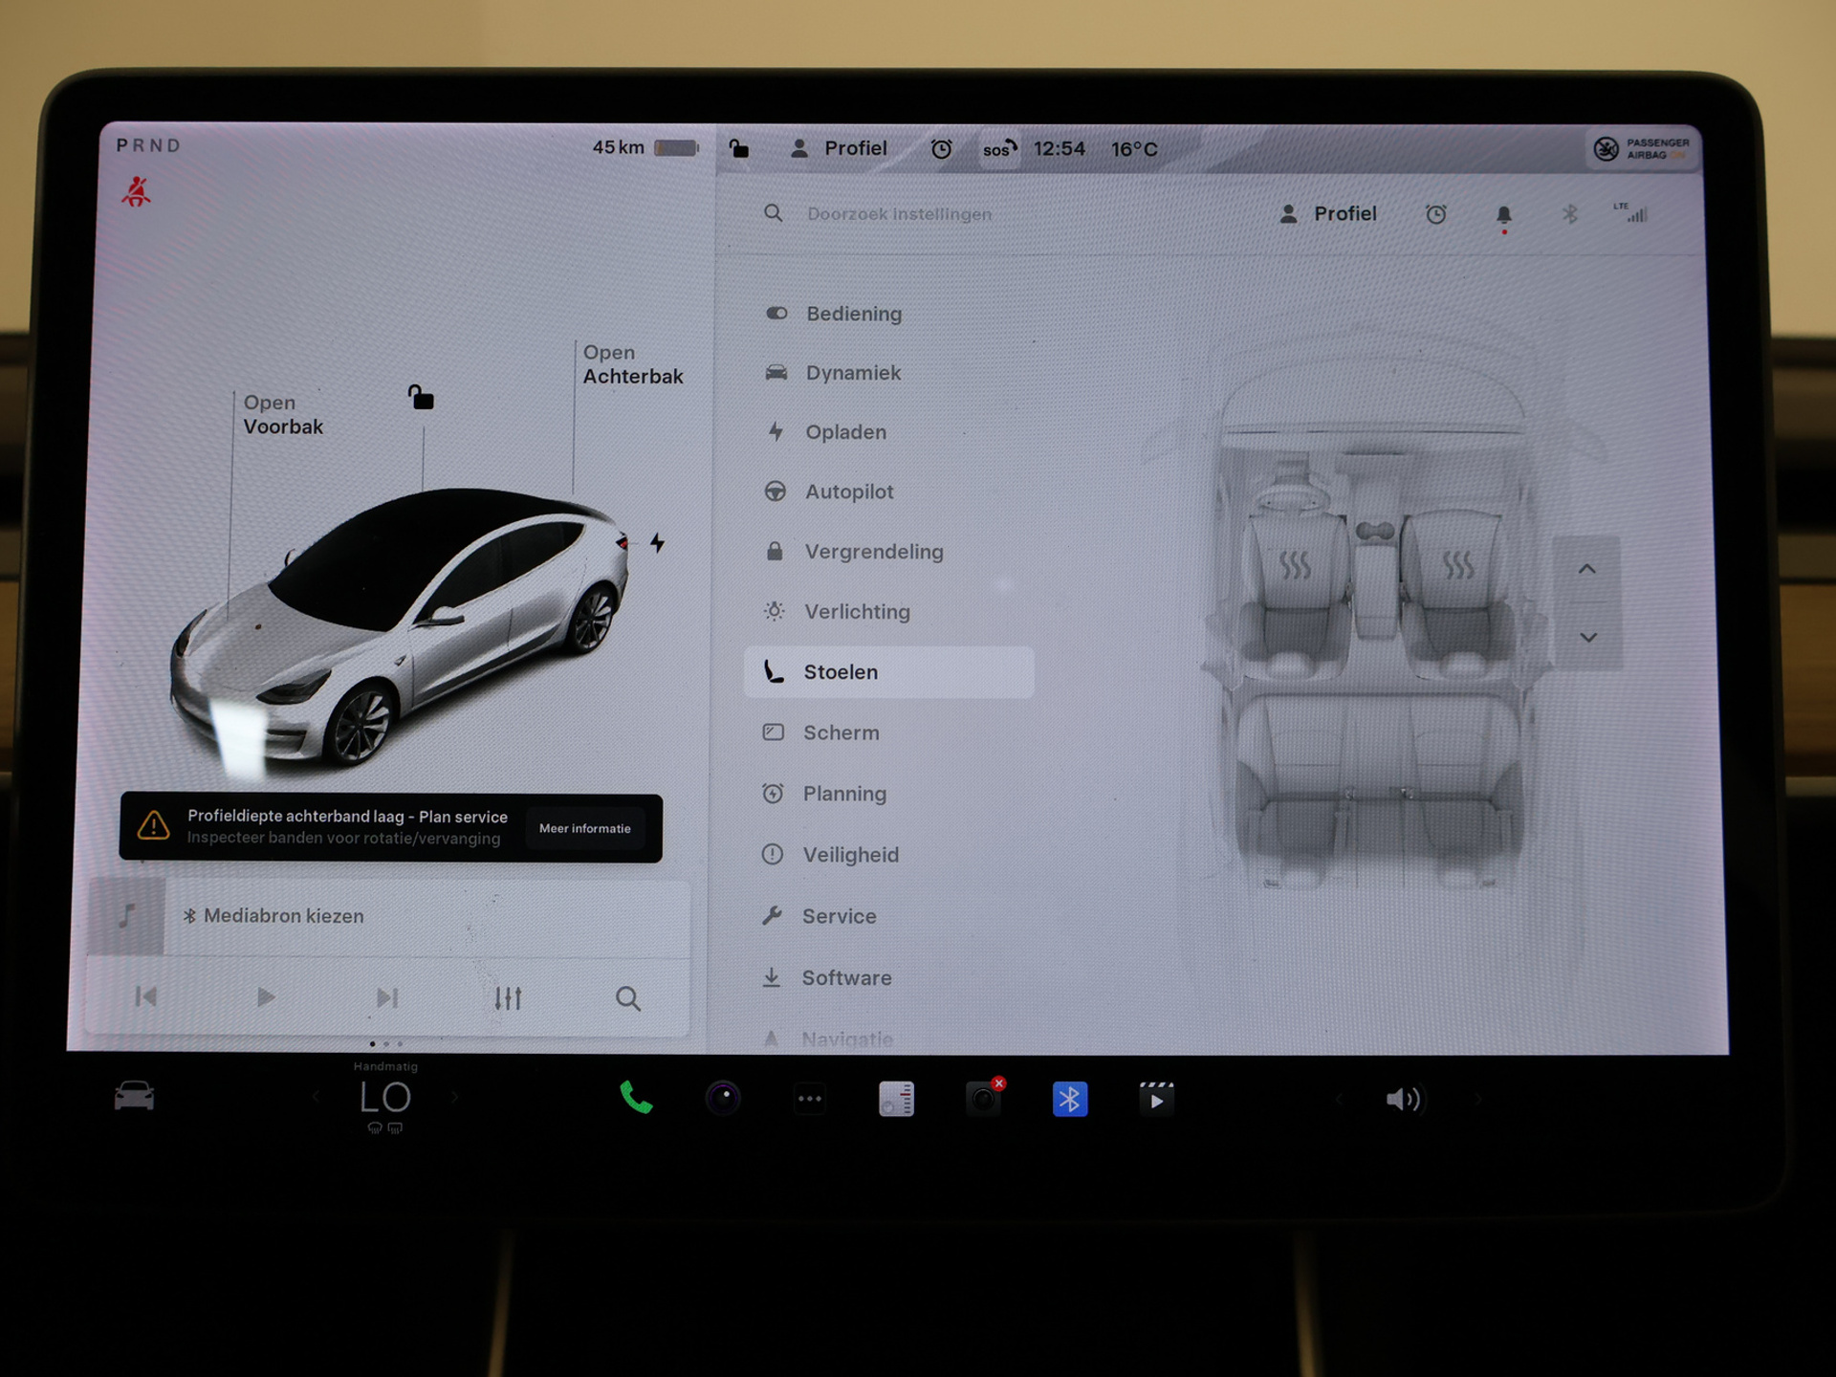Open Bluetooth app in bottom bar
Image resolution: width=1836 pixels, height=1377 pixels.
1069,1099
